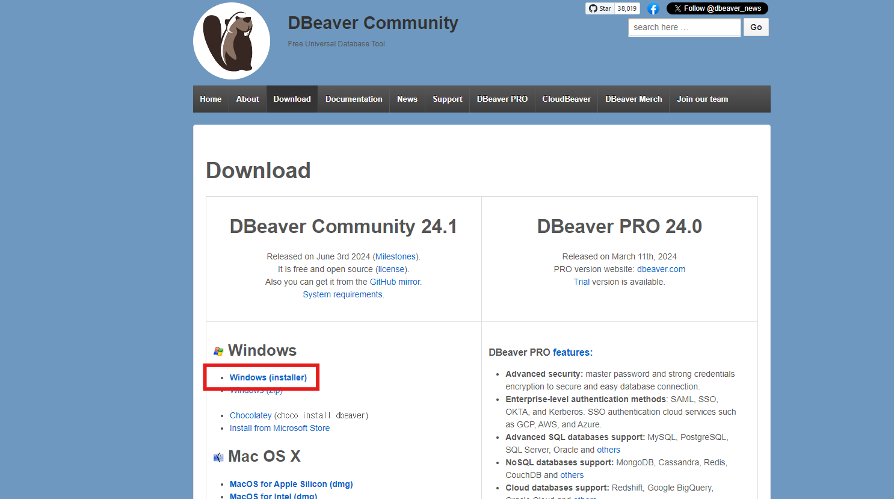Click Free Universal Database Tool tagline

click(x=336, y=44)
